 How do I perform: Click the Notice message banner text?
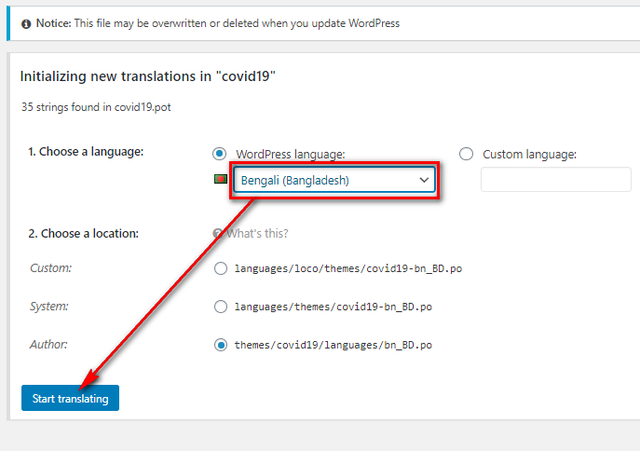218,23
